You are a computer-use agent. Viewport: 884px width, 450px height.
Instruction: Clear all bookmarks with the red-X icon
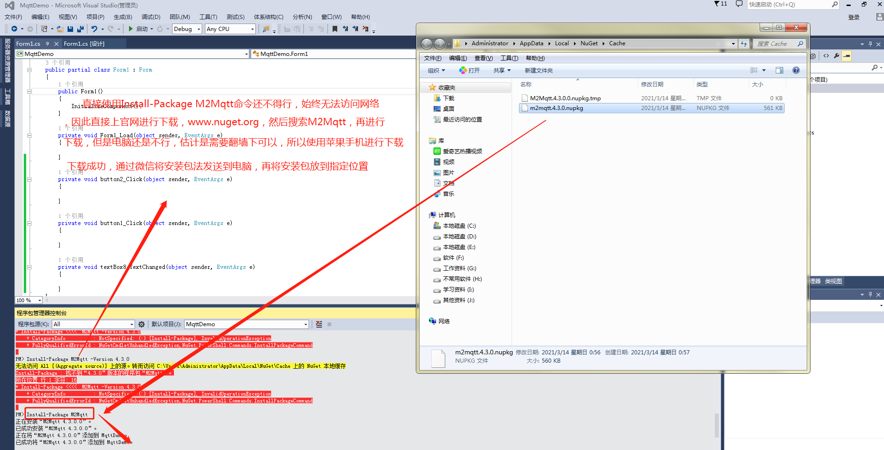tap(365, 29)
